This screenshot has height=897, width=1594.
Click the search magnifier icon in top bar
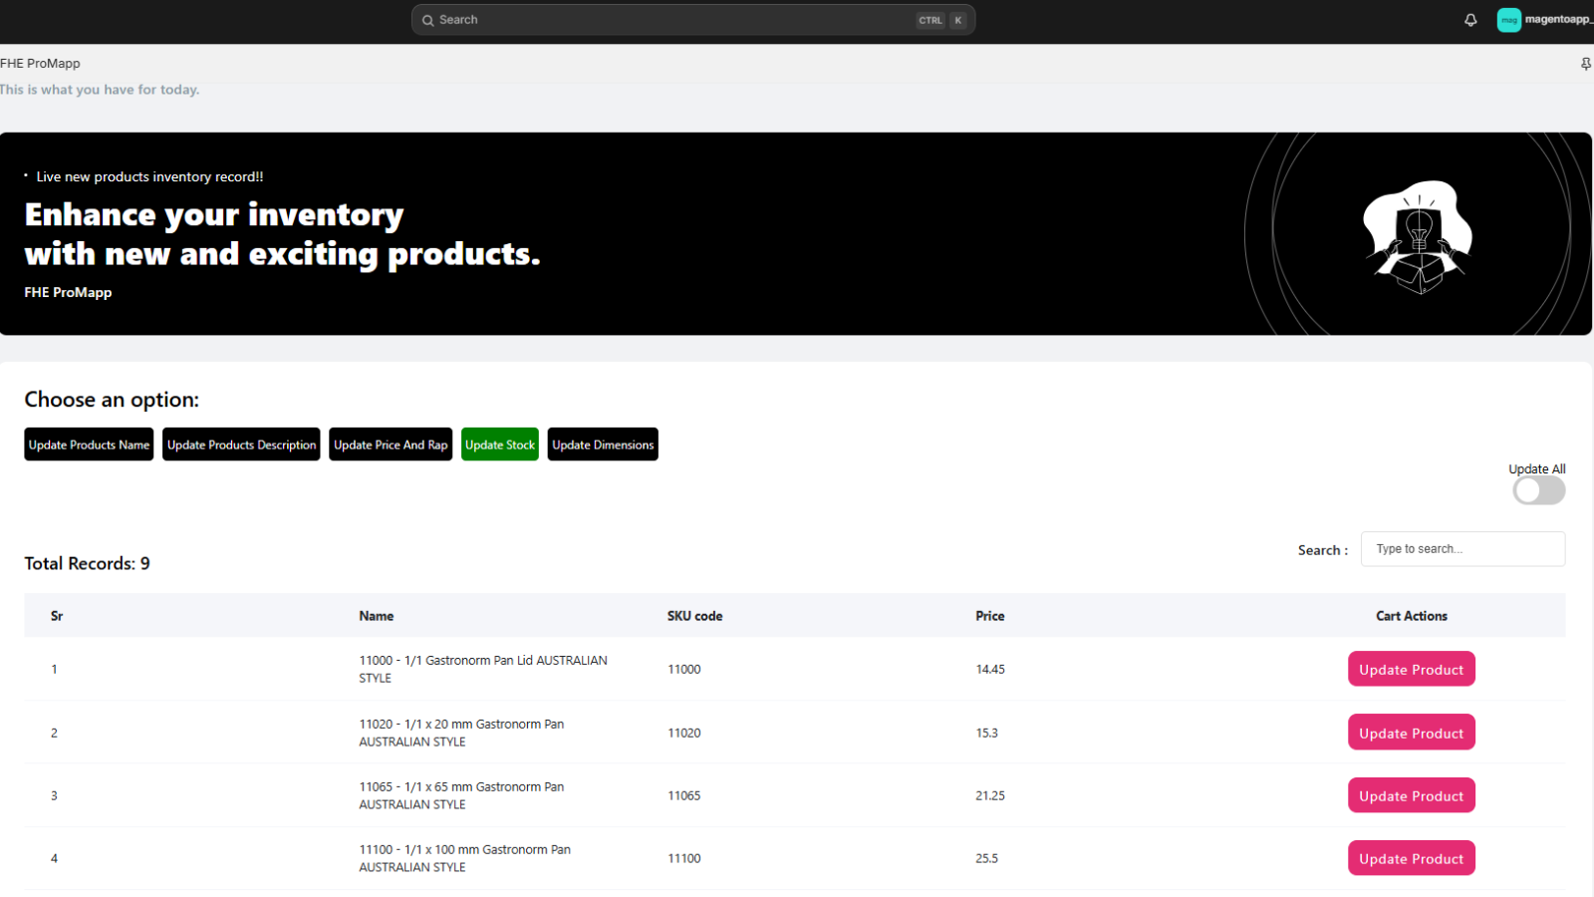pyautogui.click(x=427, y=20)
